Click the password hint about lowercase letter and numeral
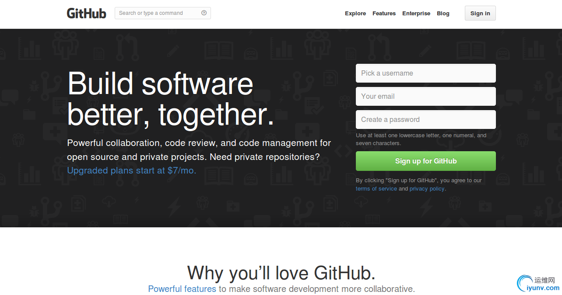Viewport: 562px width, 295px height. 421,139
